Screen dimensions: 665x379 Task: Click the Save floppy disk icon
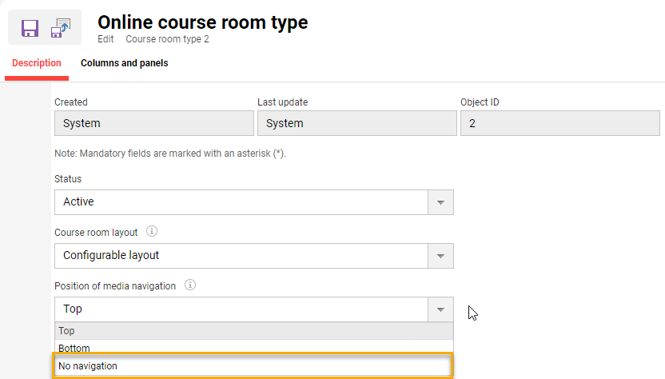pyautogui.click(x=30, y=29)
